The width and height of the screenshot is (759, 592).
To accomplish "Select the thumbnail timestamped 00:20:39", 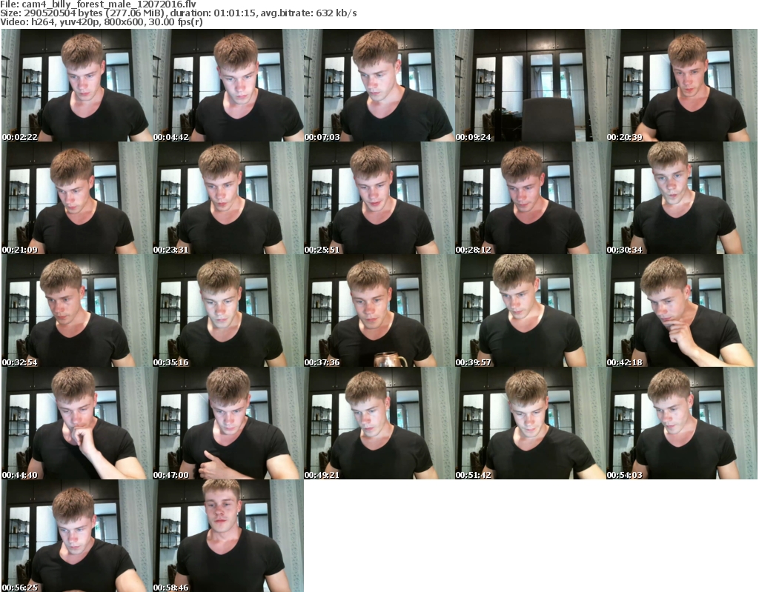I will pyautogui.click(x=682, y=85).
